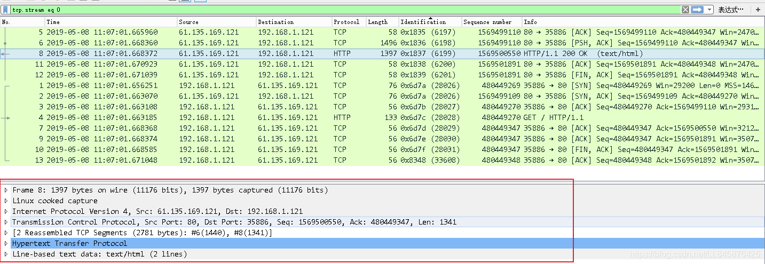Sort by the Length column header
765x264 pixels.
click(x=382, y=22)
